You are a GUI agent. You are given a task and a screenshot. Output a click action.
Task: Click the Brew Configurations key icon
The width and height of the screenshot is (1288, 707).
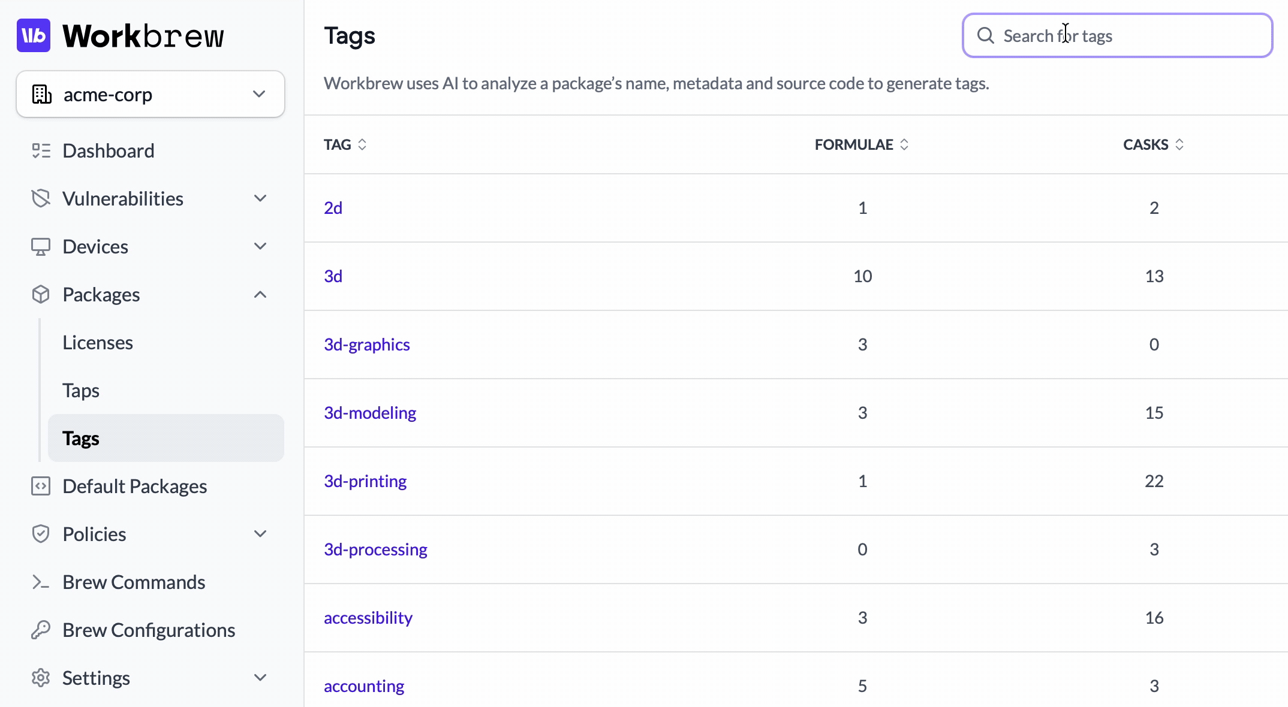pyautogui.click(x=41, y=630)
